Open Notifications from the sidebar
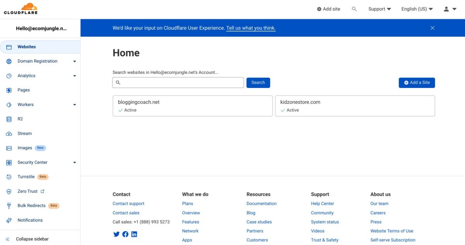The height and width of the screenshot is (245, 465). tap(30, 220)
